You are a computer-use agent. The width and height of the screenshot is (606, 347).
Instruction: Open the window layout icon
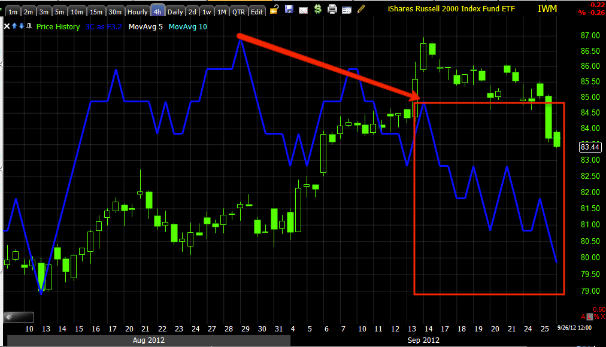coord(347,10)
